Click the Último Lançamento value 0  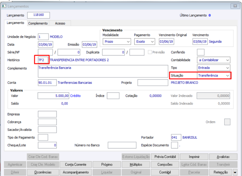[x=210, y=15]
